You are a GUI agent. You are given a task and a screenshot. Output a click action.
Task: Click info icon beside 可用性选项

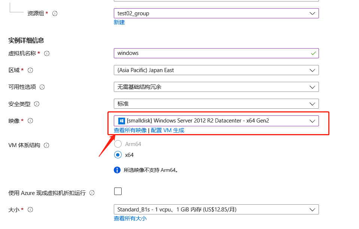(x=42, y=87)
